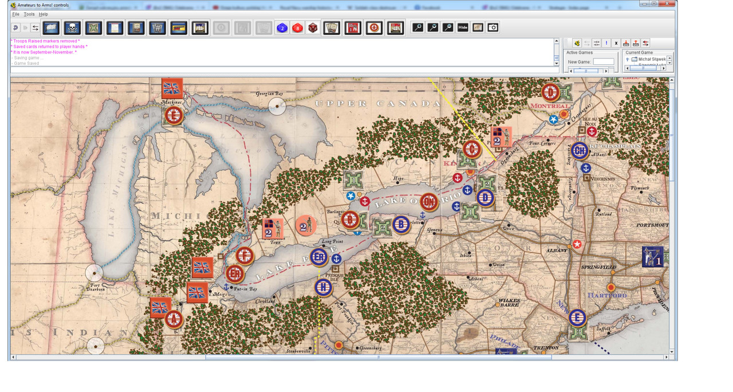Select the blue H counter below Presque Isle
733x392 pixels.
pyautogui.click(x=323, y=287)
